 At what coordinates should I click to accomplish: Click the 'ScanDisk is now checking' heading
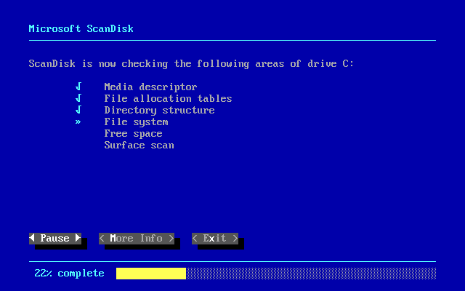191,64
